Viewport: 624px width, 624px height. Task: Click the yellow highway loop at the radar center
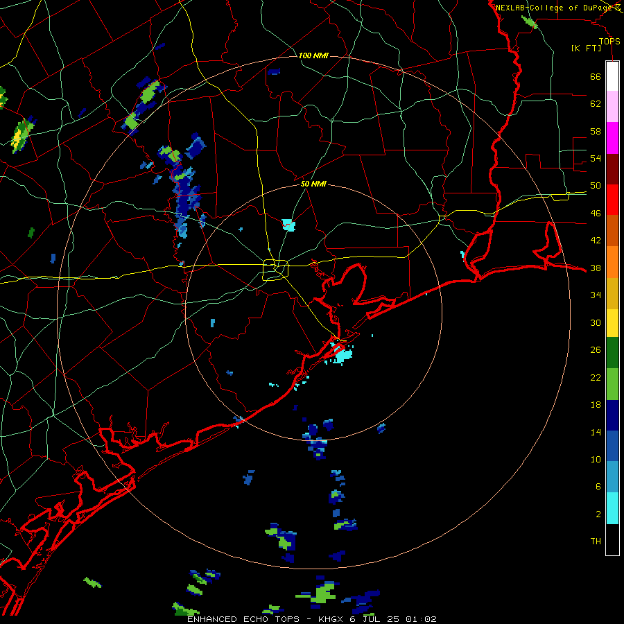tap(275, 270)
